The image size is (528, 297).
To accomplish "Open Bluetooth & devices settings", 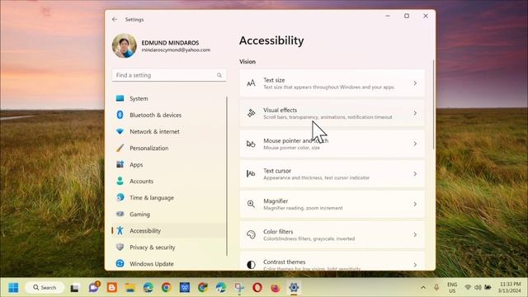I will [x=169, y=115].
